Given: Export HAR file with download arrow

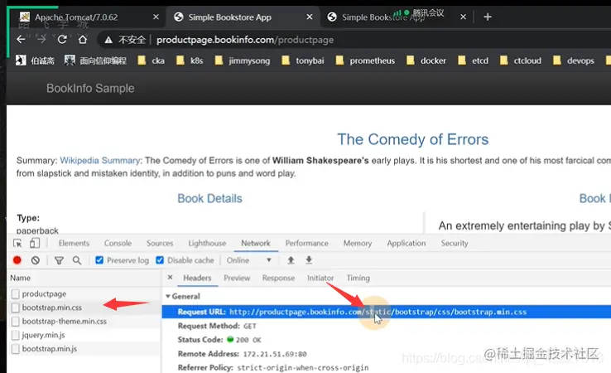Looking at the screenshot, I should click(309, 260).
